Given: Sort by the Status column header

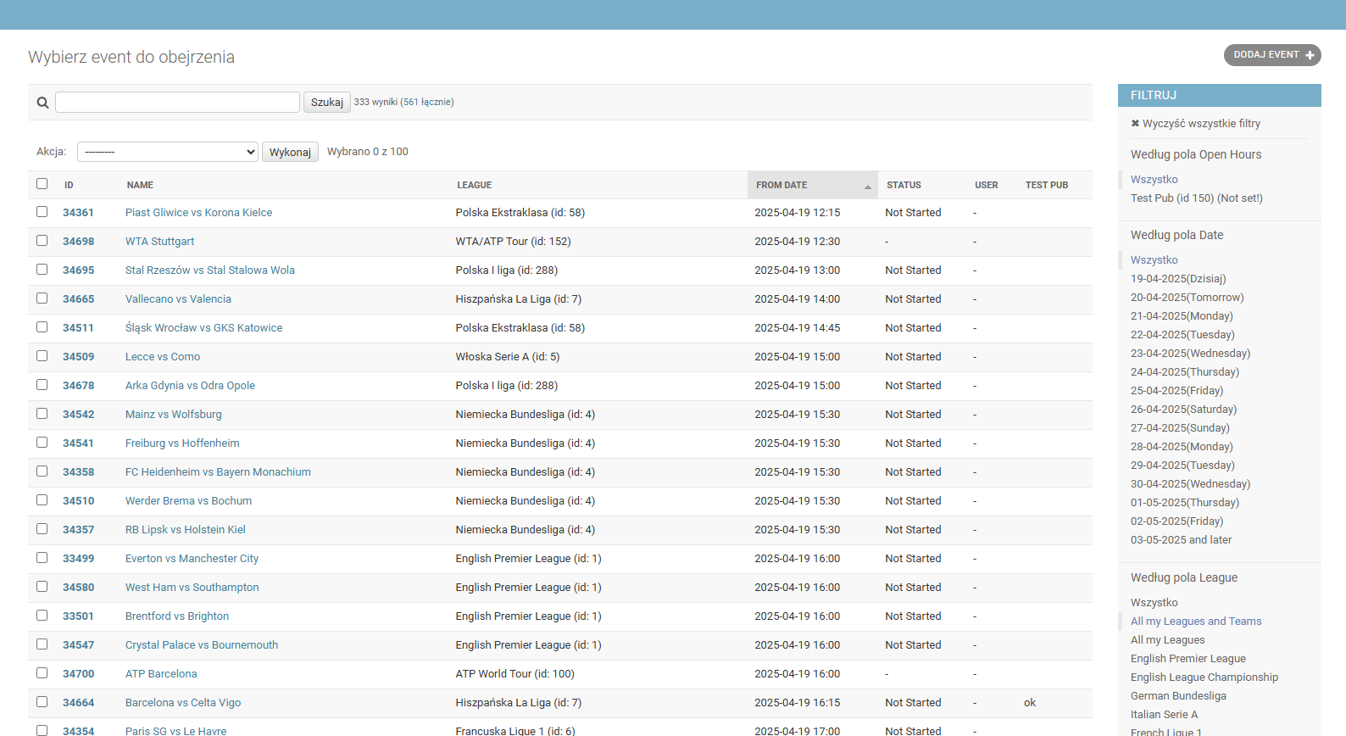Looking at the screenshot, I should pyautogui.click(x=904, y=185).
